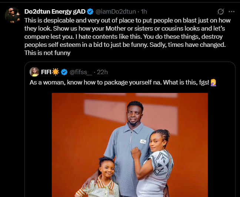The image size is (240, 197).
Task: Click the little girl in the photo
Action: (x=104, y=177)
